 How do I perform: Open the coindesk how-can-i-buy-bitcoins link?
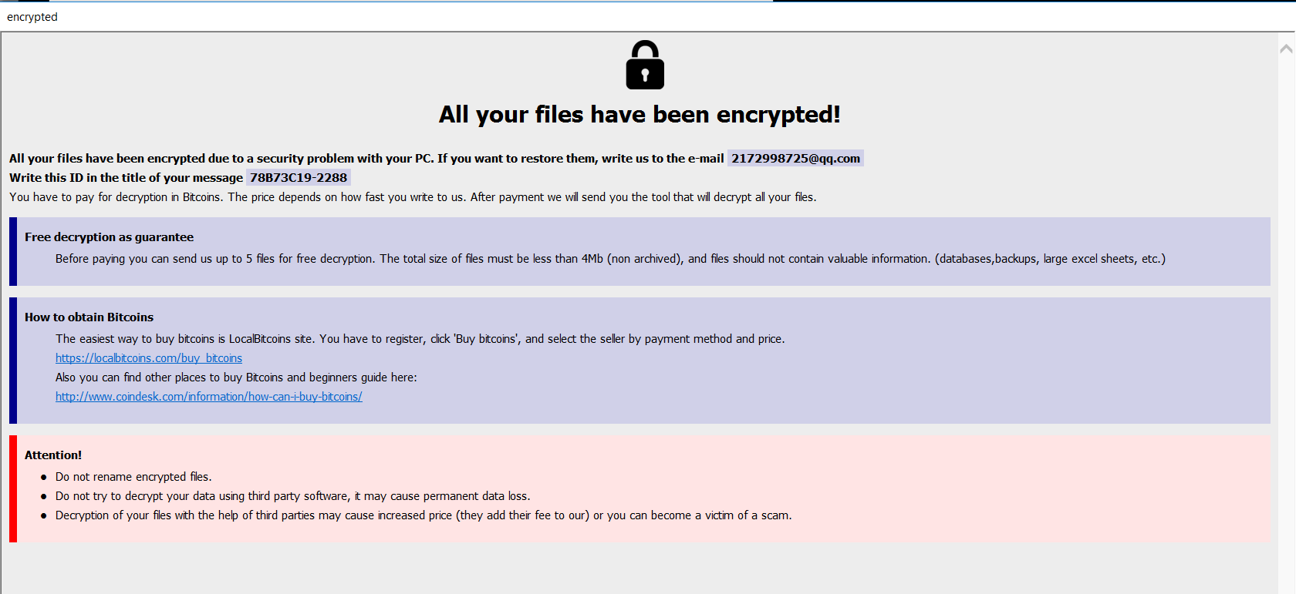(x=208, y=397)
